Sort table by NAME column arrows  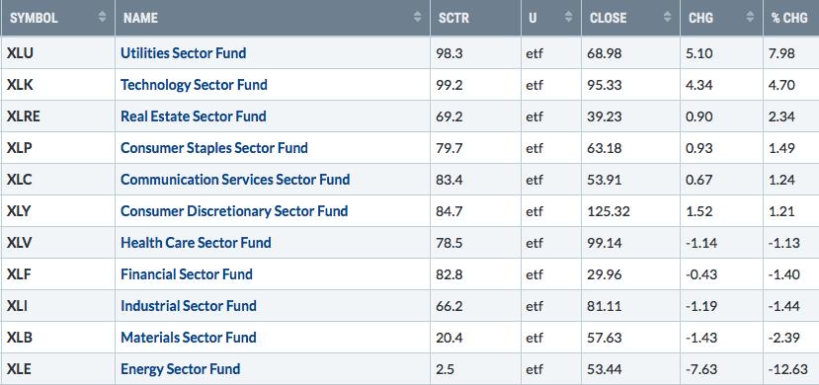(x=417, y=17)
